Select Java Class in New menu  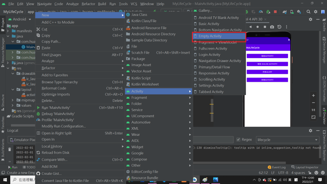(158, 15)
